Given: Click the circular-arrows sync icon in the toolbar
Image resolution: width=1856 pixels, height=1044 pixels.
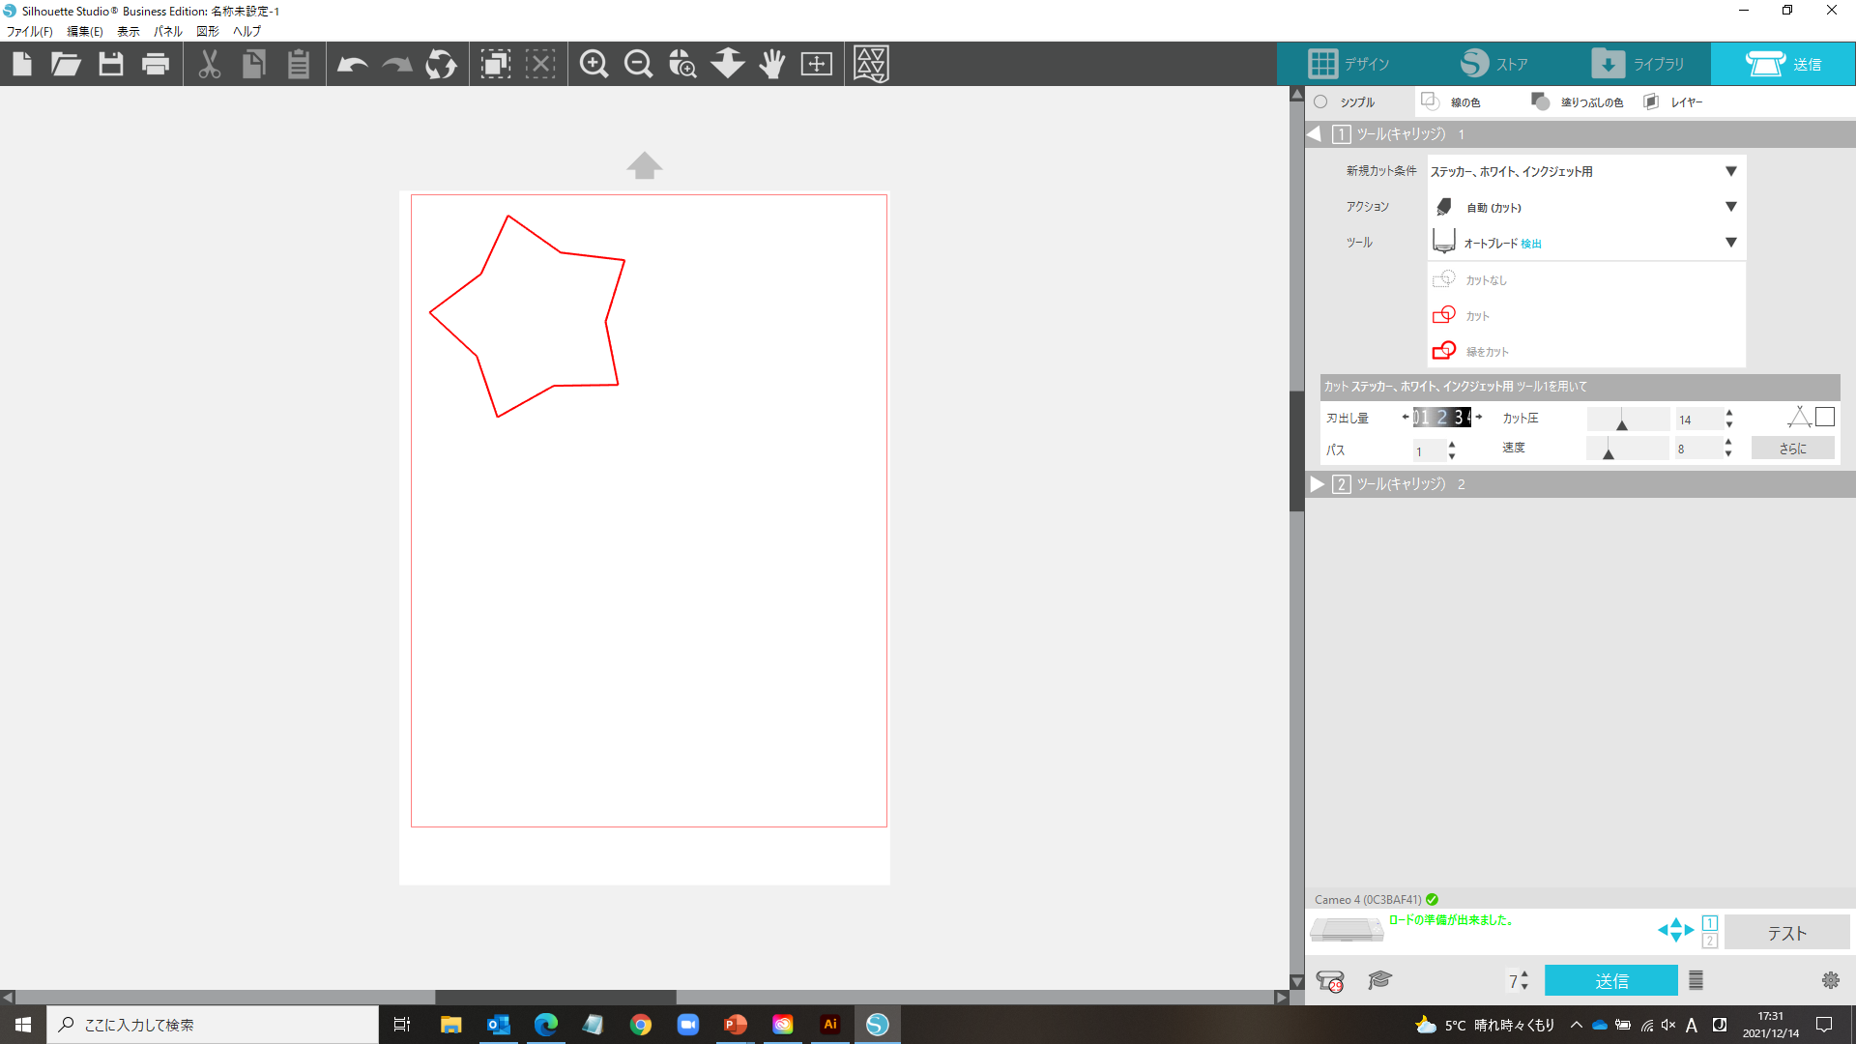Looking at the screenshot, I should click(x=442, y=64).
